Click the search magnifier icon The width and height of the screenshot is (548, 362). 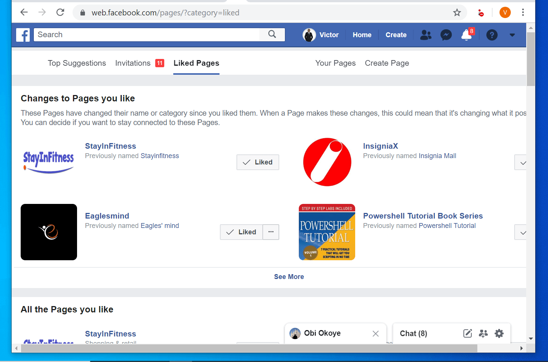pos(272,35)
